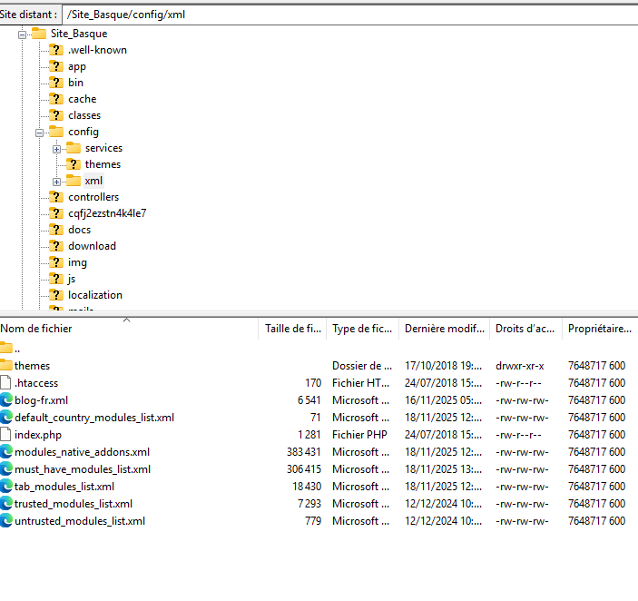Select the app folder label
This screenshot has width=638, height=601.
tap(77, 66)
